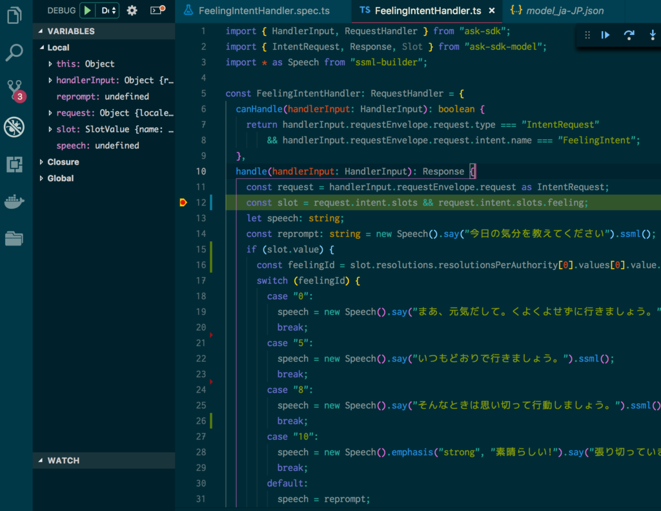The height and width of the screenshot is (511, 661).
Task: Click line number 10 in gutter
Action: (201, 171)
